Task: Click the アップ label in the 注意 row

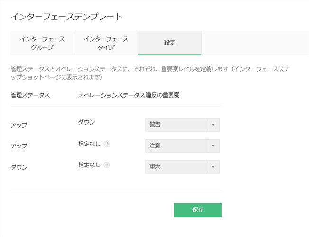Action: [19, 146]
